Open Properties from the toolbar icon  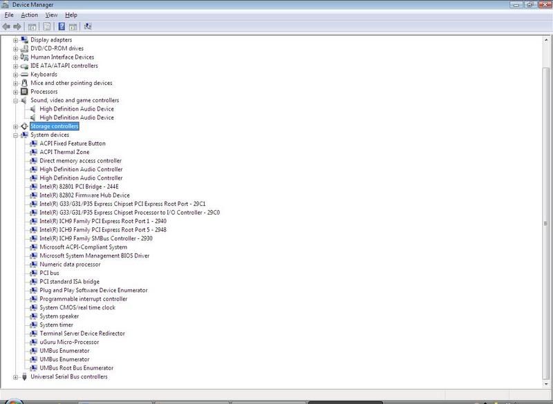[46, 26]
